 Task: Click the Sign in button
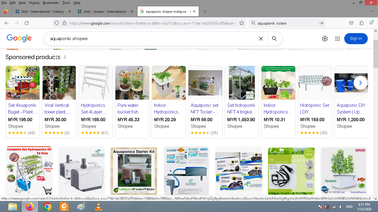356,39
